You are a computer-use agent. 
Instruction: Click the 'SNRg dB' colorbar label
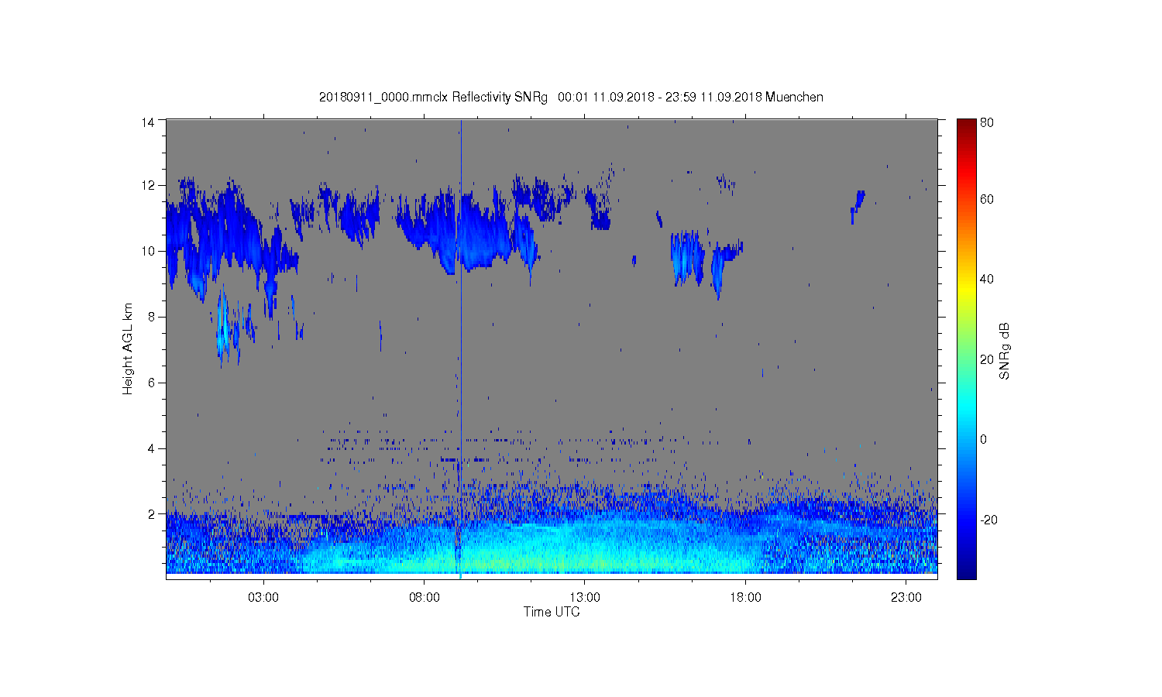point(1005,350)
